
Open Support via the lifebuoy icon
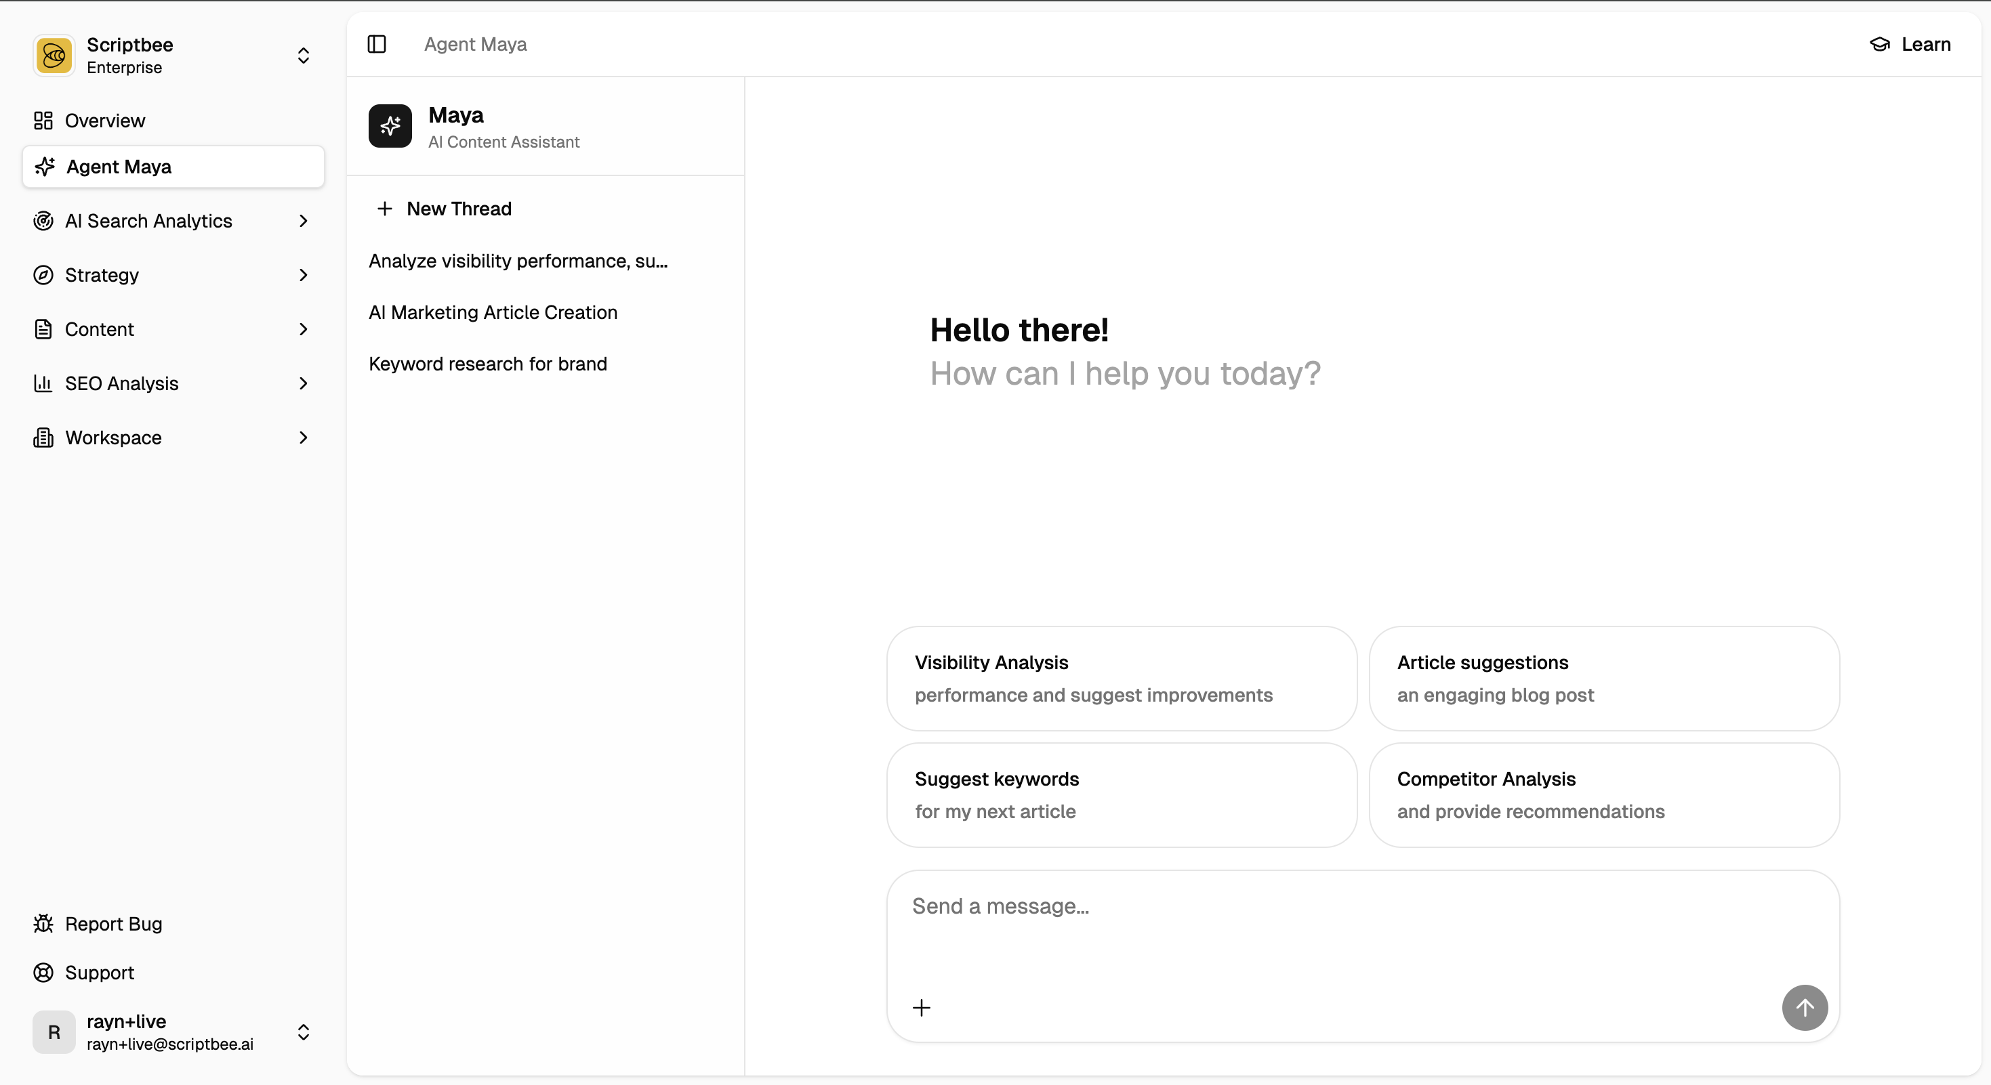click(x=43, y=973)
